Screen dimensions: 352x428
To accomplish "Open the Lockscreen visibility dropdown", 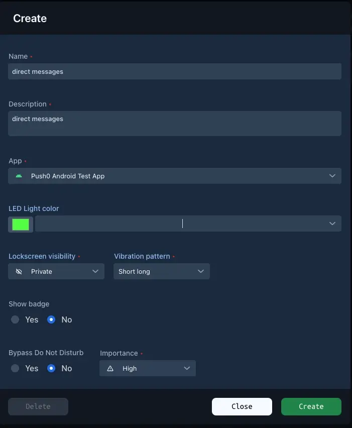I will click(x=56, y=271).
